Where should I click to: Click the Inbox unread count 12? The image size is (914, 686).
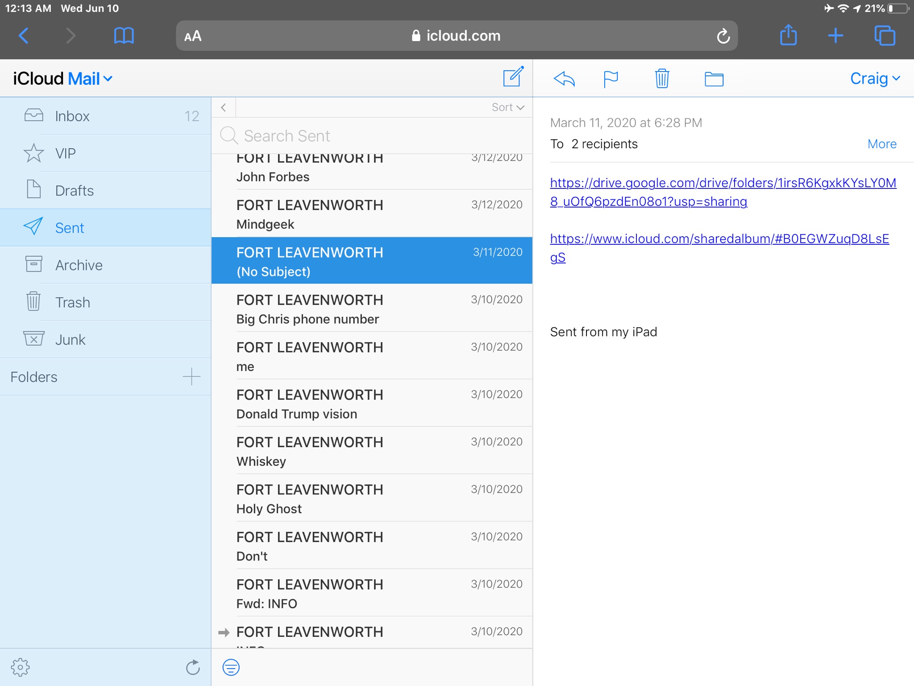pyautogui.click(x=192, y=116)
